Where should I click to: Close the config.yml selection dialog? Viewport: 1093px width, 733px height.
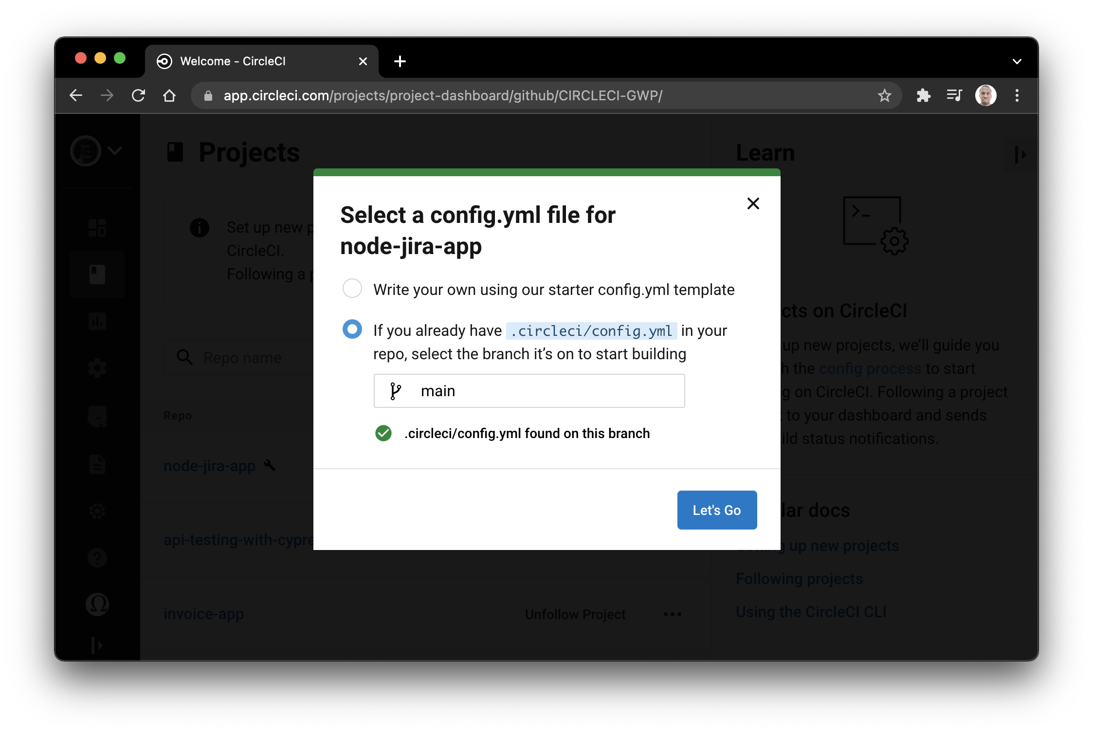[753, 203]
